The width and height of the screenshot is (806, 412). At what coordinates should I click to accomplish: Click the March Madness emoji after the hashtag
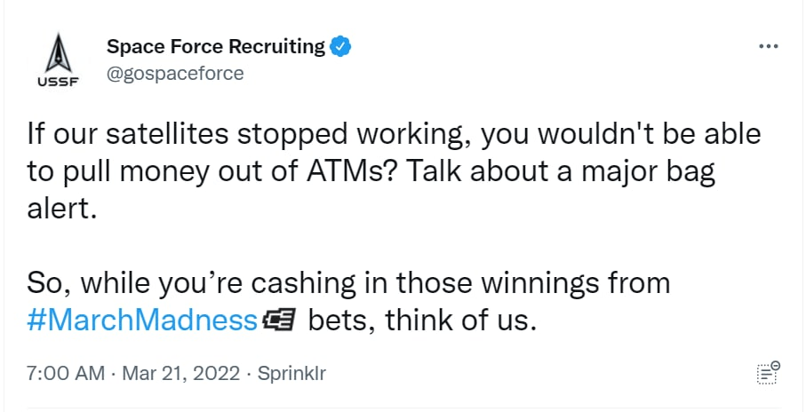280,320
